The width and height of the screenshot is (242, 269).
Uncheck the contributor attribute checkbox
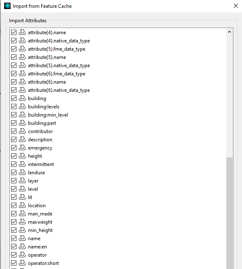(x=14, y=131)
